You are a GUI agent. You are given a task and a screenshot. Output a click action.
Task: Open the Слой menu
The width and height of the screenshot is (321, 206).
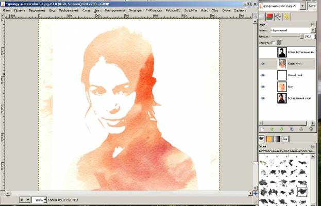pyautogui.click(x=86, y=10)
